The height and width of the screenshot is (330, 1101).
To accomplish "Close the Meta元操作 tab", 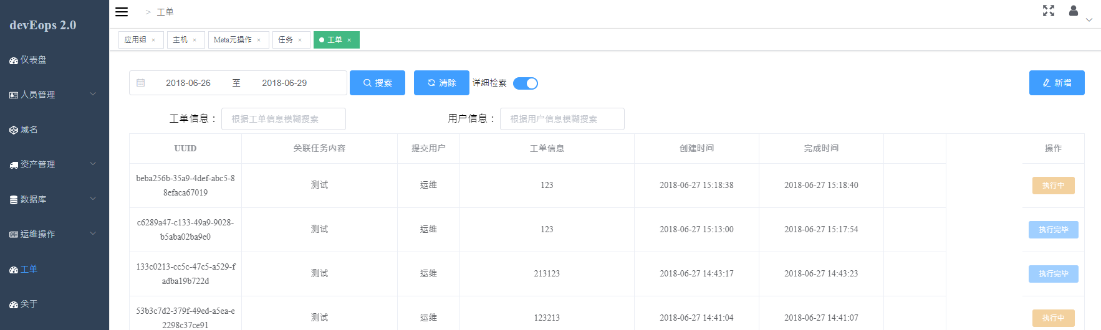I will point(259,40).
